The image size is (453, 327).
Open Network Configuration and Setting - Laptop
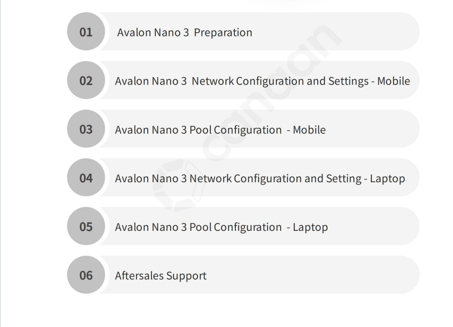[259, 178]
